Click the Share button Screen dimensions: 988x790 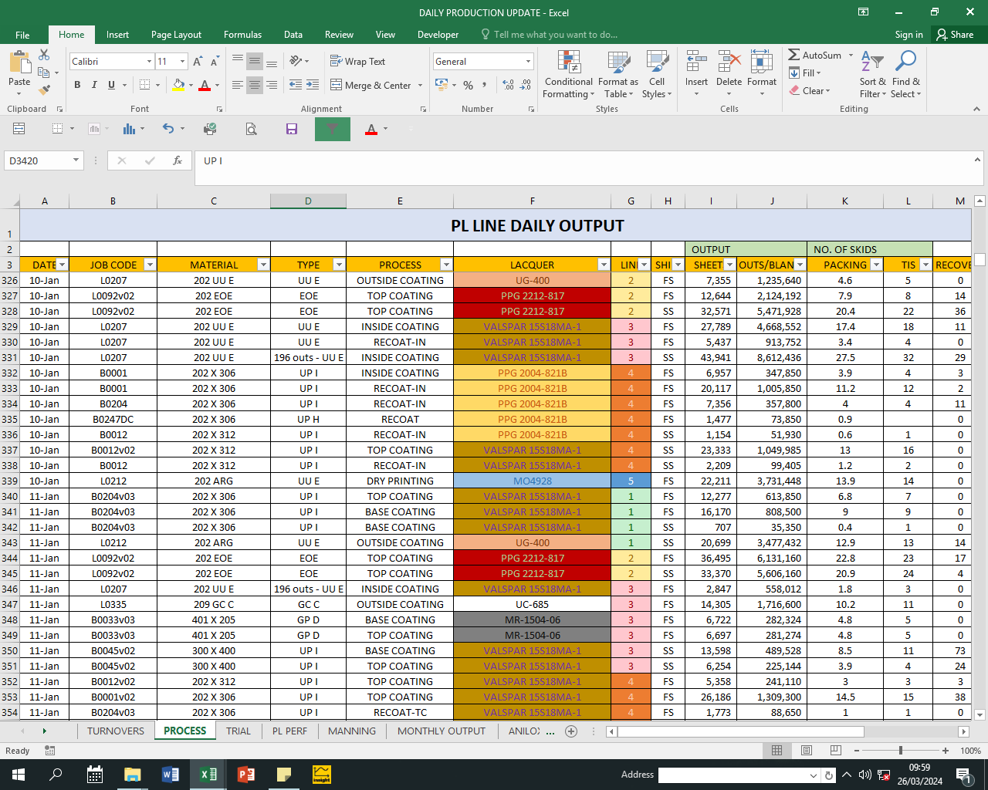955,35
